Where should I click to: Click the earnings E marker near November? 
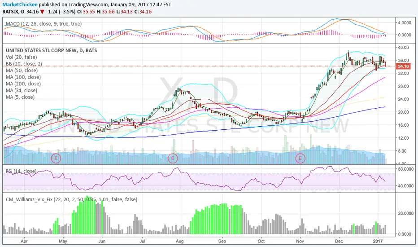(300, 159)
